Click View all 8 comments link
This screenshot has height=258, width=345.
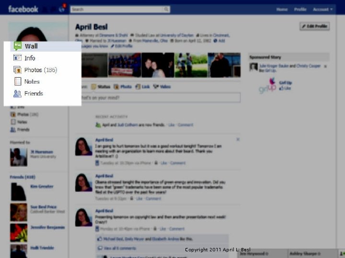pos(120,248)
